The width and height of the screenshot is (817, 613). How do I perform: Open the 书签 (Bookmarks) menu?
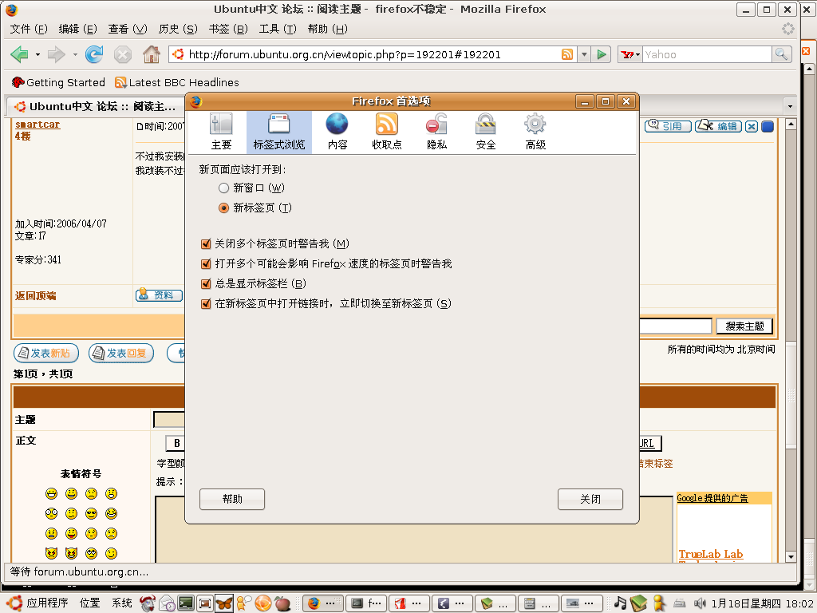[x=228, y=30]
